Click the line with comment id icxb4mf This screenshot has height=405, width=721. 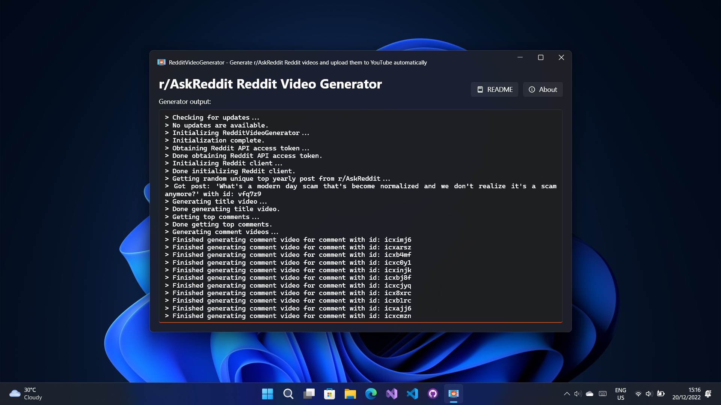[x=288, y=255]
